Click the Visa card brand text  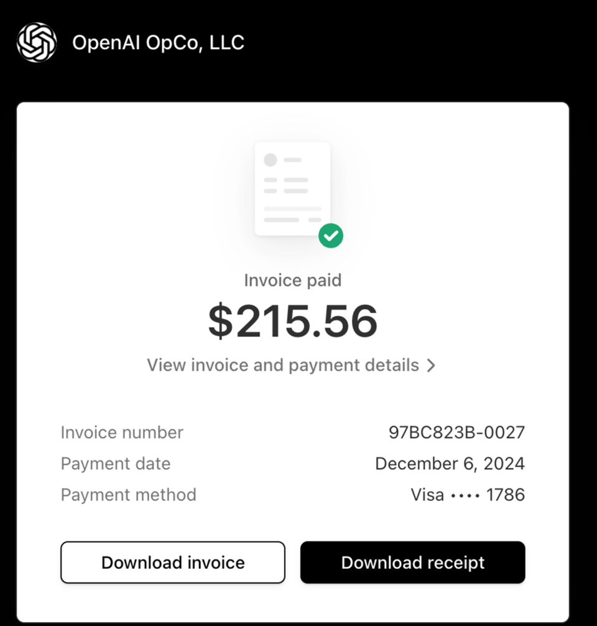pyautogui.click(x=427, y=495)
